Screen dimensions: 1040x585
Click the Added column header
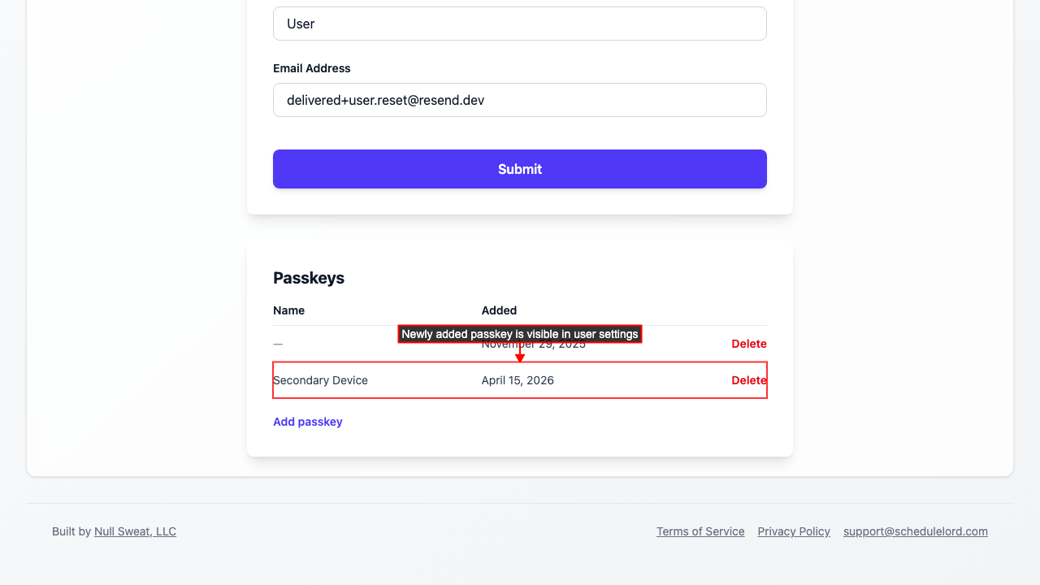tap(499, 310)
